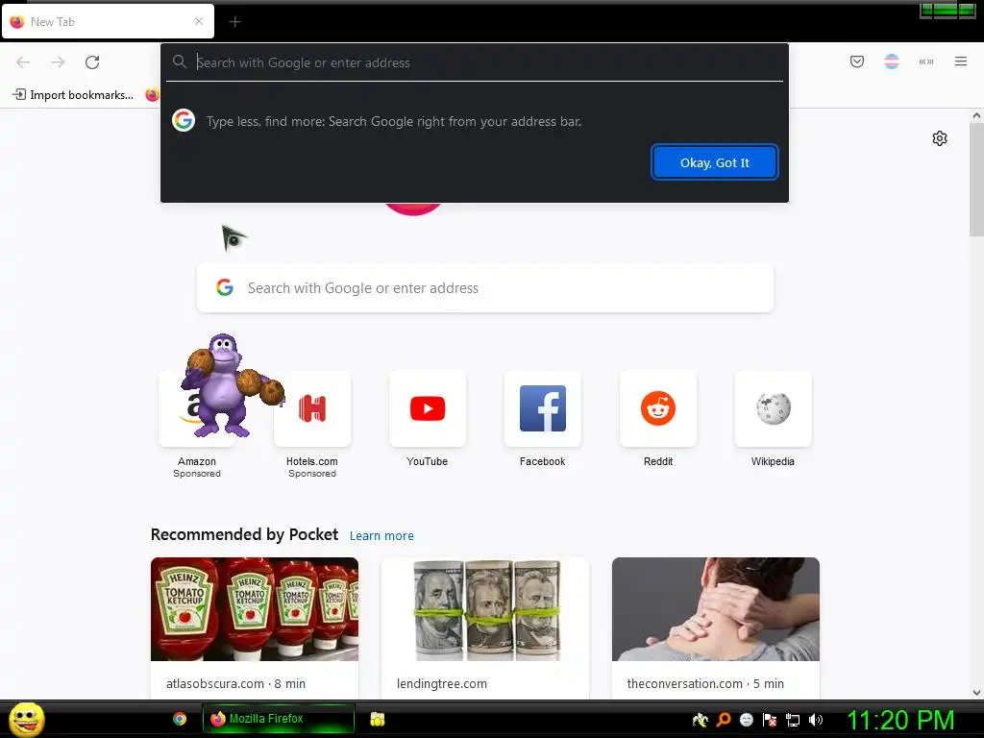
Task: Reload the current page
Action: tap(92, 62)
